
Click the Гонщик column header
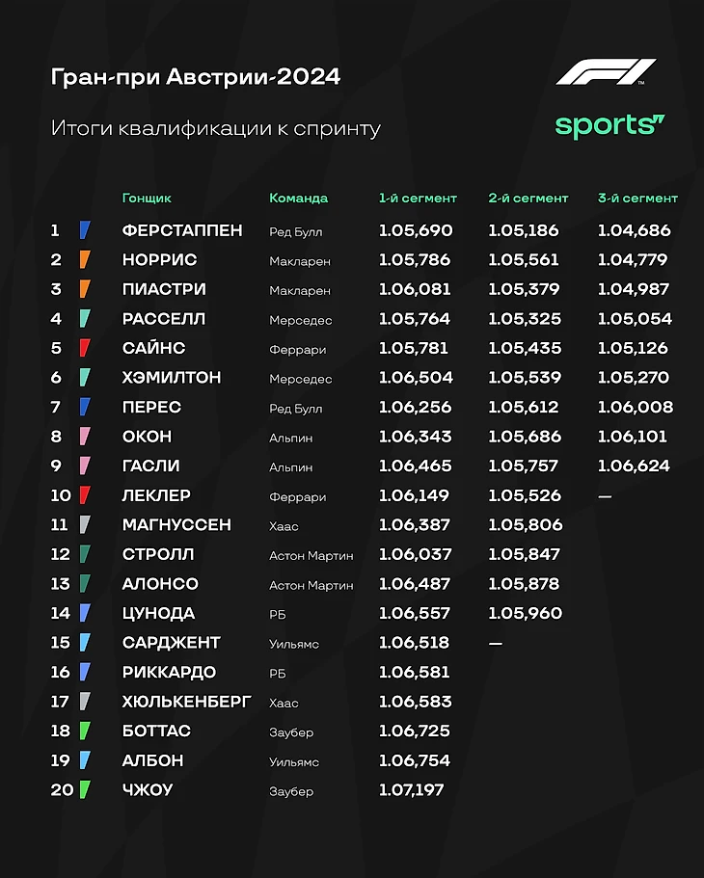pyautogui.click(x=147, y=199)
